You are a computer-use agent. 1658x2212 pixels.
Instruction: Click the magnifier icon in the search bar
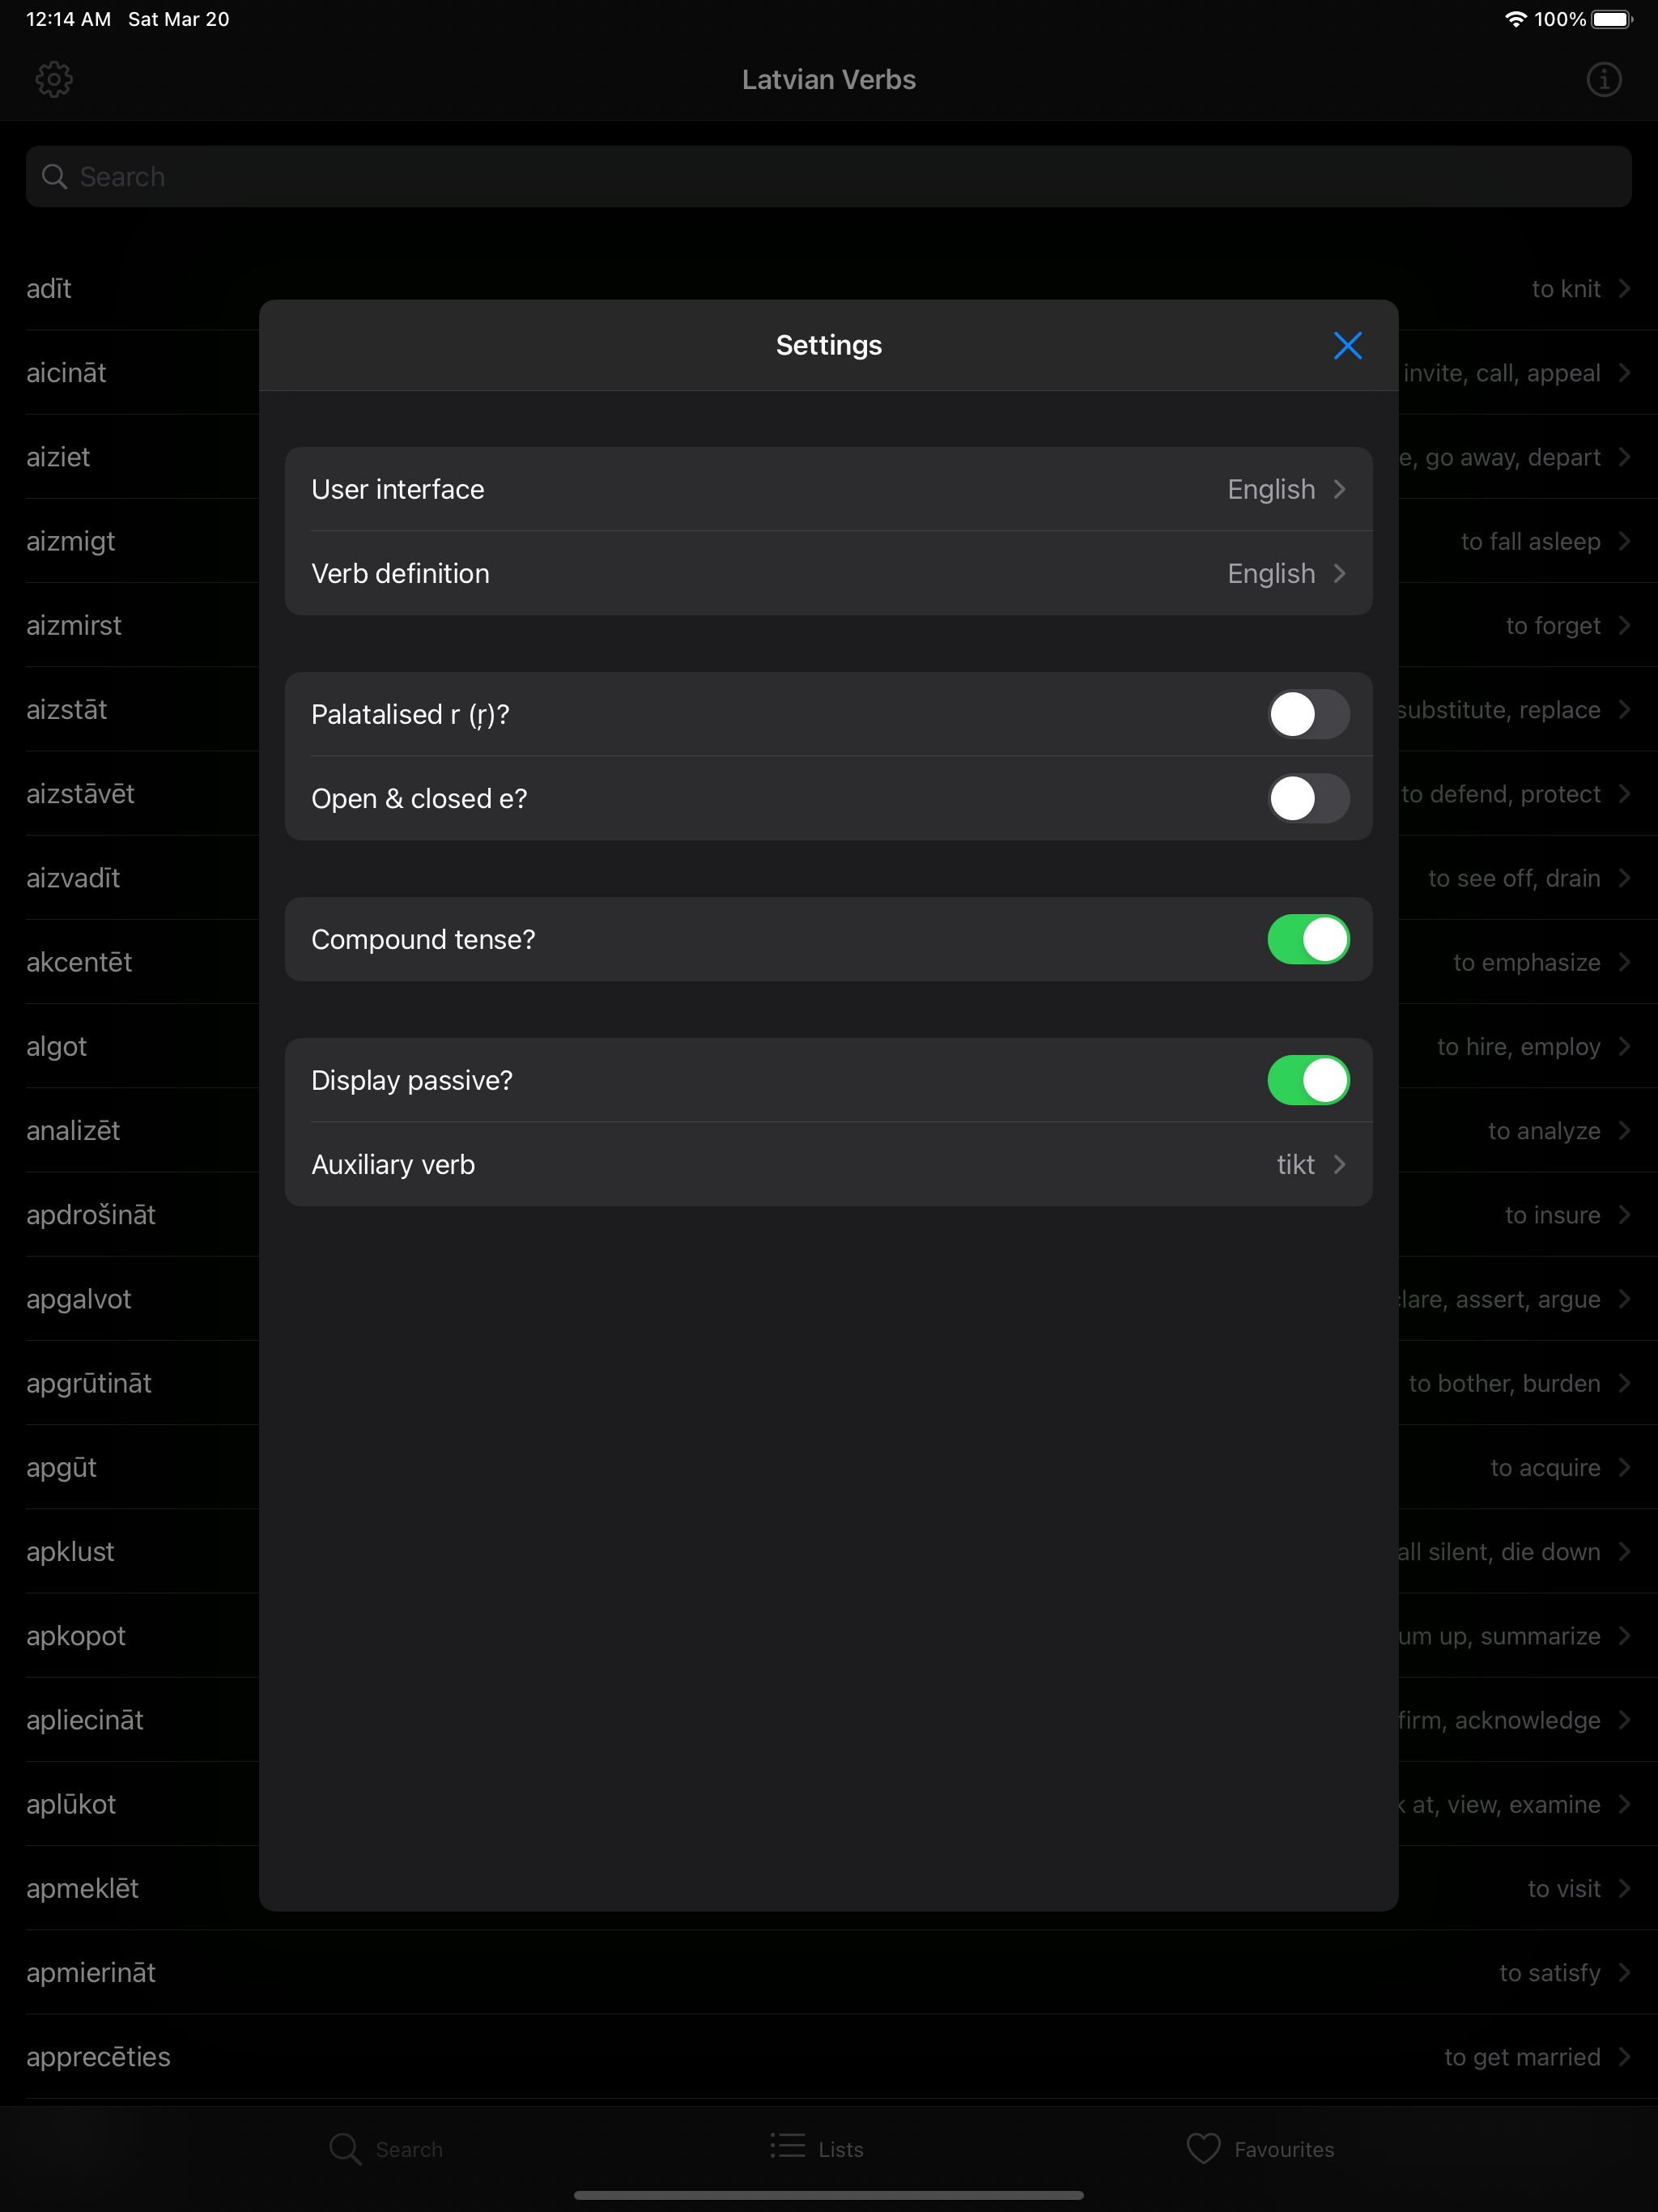click(x=55, y=176)
